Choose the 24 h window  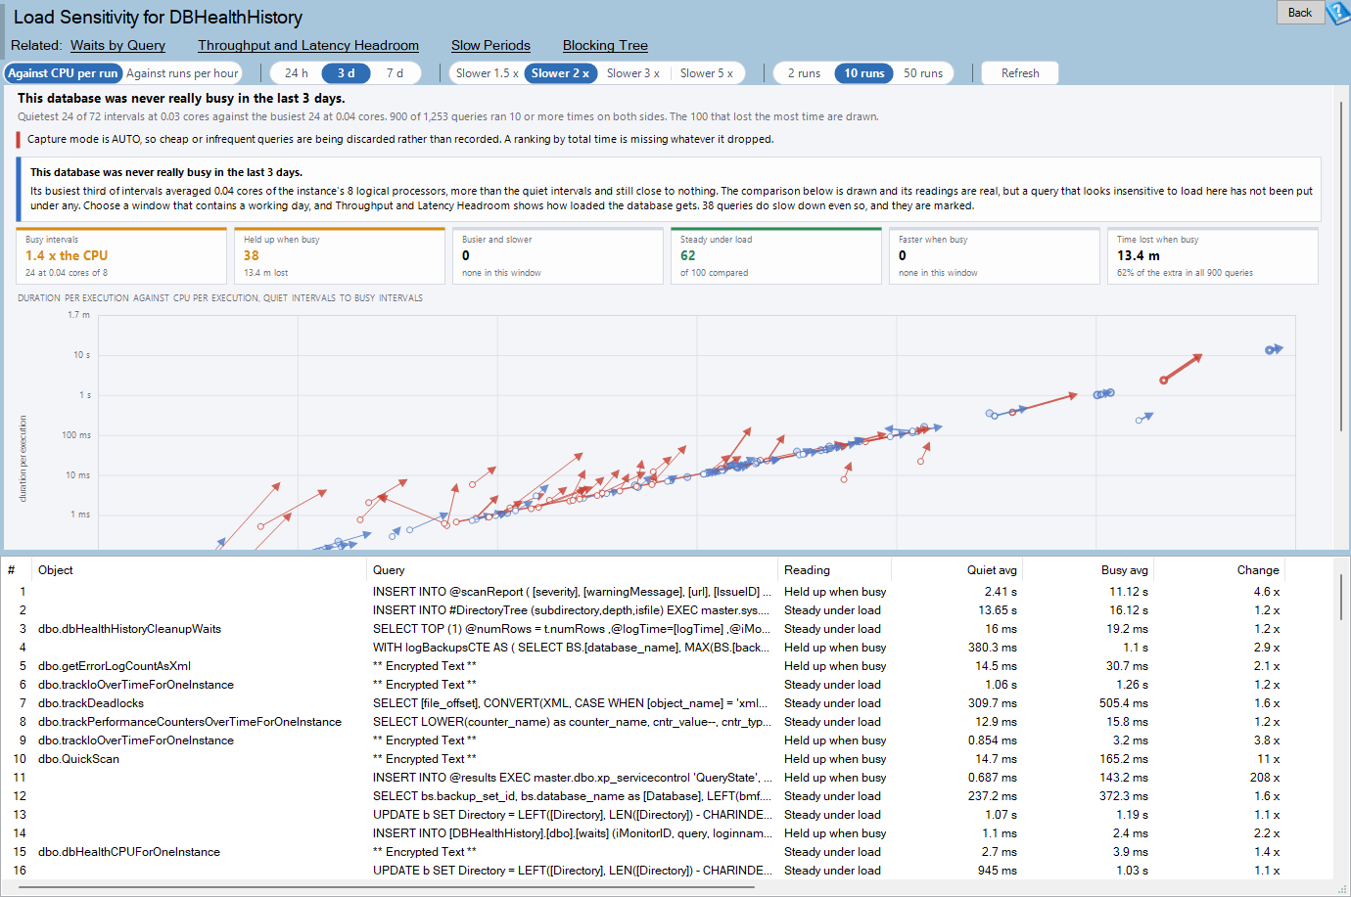pos(297,73)
